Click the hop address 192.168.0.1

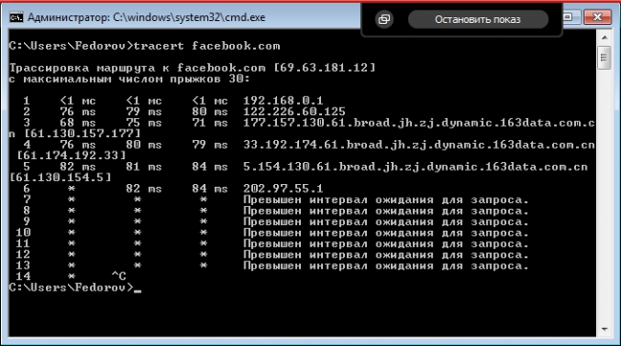pos(283,101)
